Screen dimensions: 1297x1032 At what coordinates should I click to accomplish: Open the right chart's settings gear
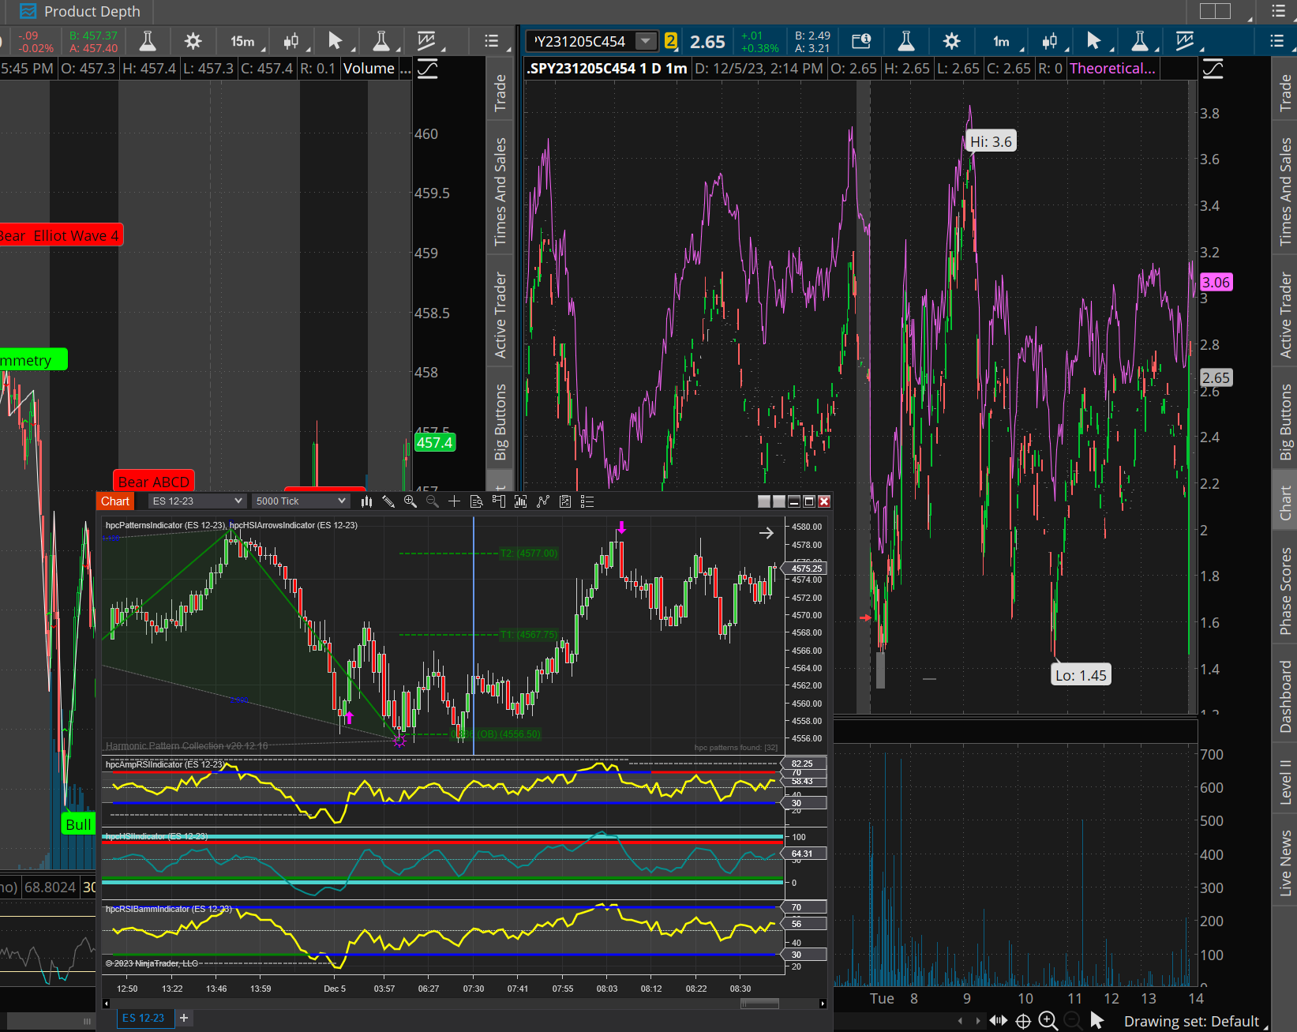click(952, 41)
